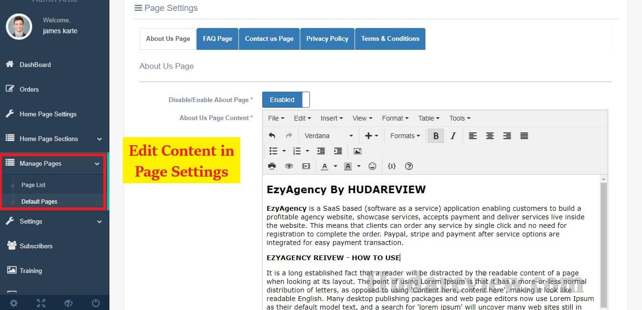Open the Format menu in editor
This screenshot has width=642, height=310.
point(395,118)
